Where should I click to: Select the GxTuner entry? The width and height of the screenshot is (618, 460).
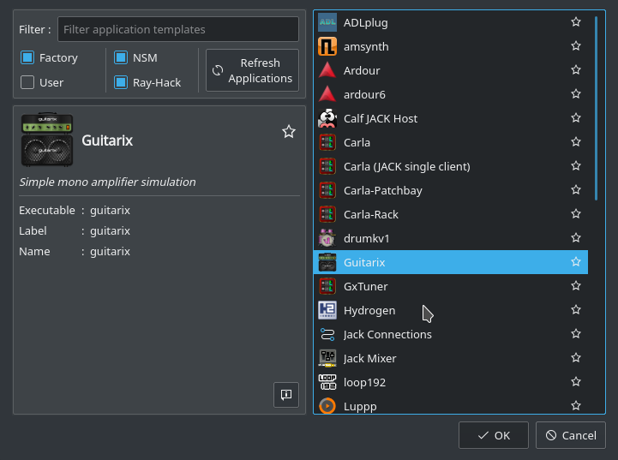click(451, 286)
